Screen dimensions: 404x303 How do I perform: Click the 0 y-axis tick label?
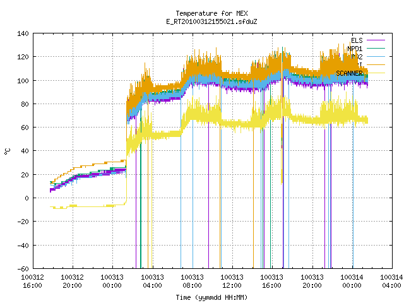pyautogui.click(x=27, y=198)
